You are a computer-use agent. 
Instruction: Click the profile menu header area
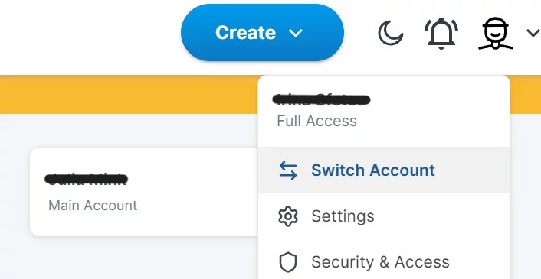pyautogui.click(x=384, y=111)
